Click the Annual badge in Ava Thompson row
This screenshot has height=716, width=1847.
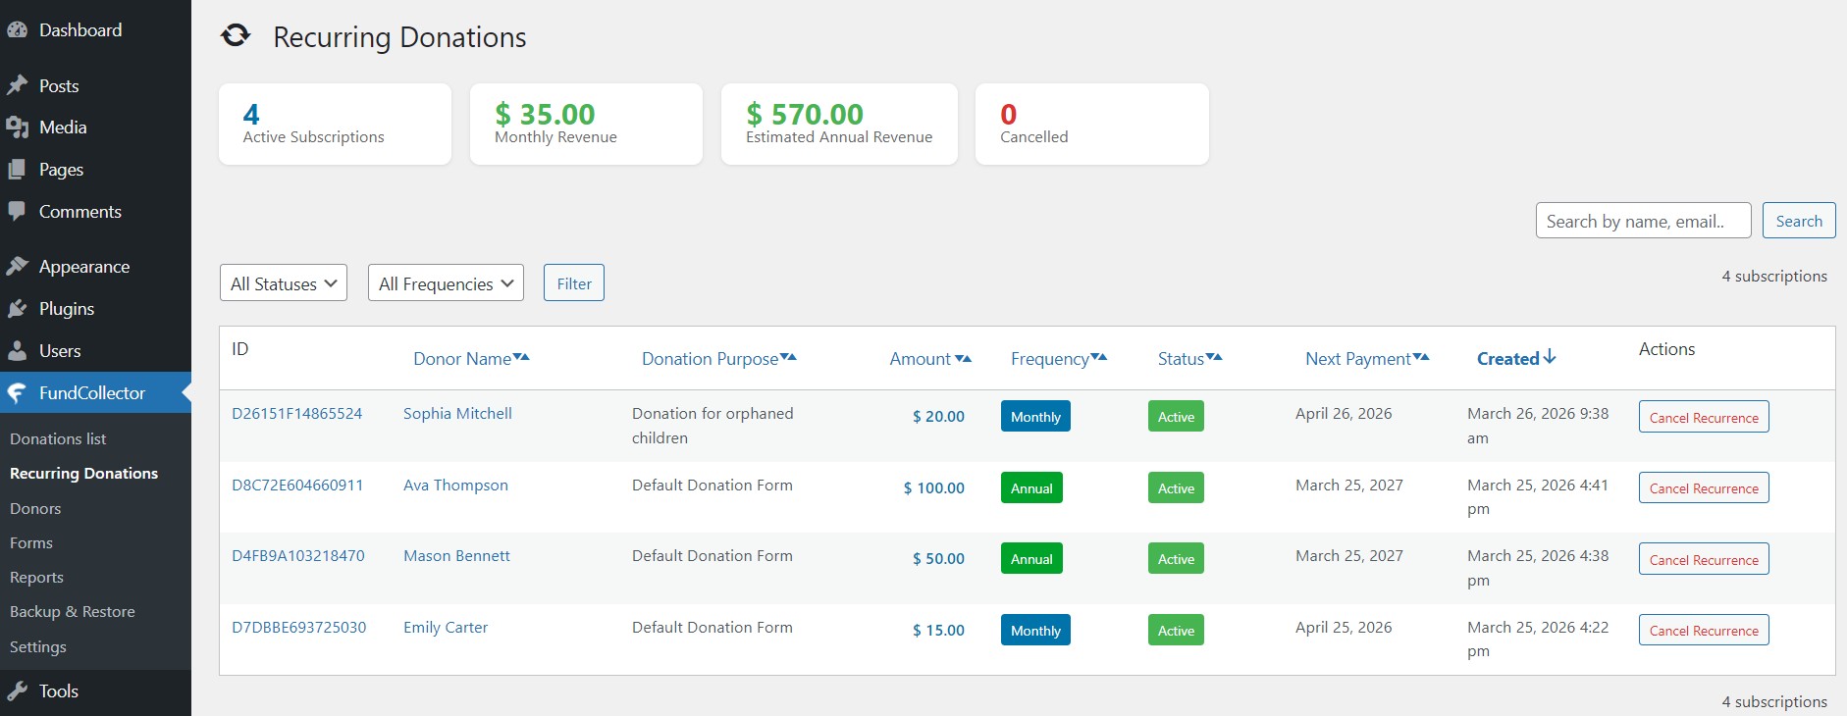(1031, 487)
